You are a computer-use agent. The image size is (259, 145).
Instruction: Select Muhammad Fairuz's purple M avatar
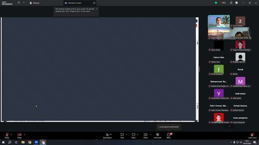240,82
